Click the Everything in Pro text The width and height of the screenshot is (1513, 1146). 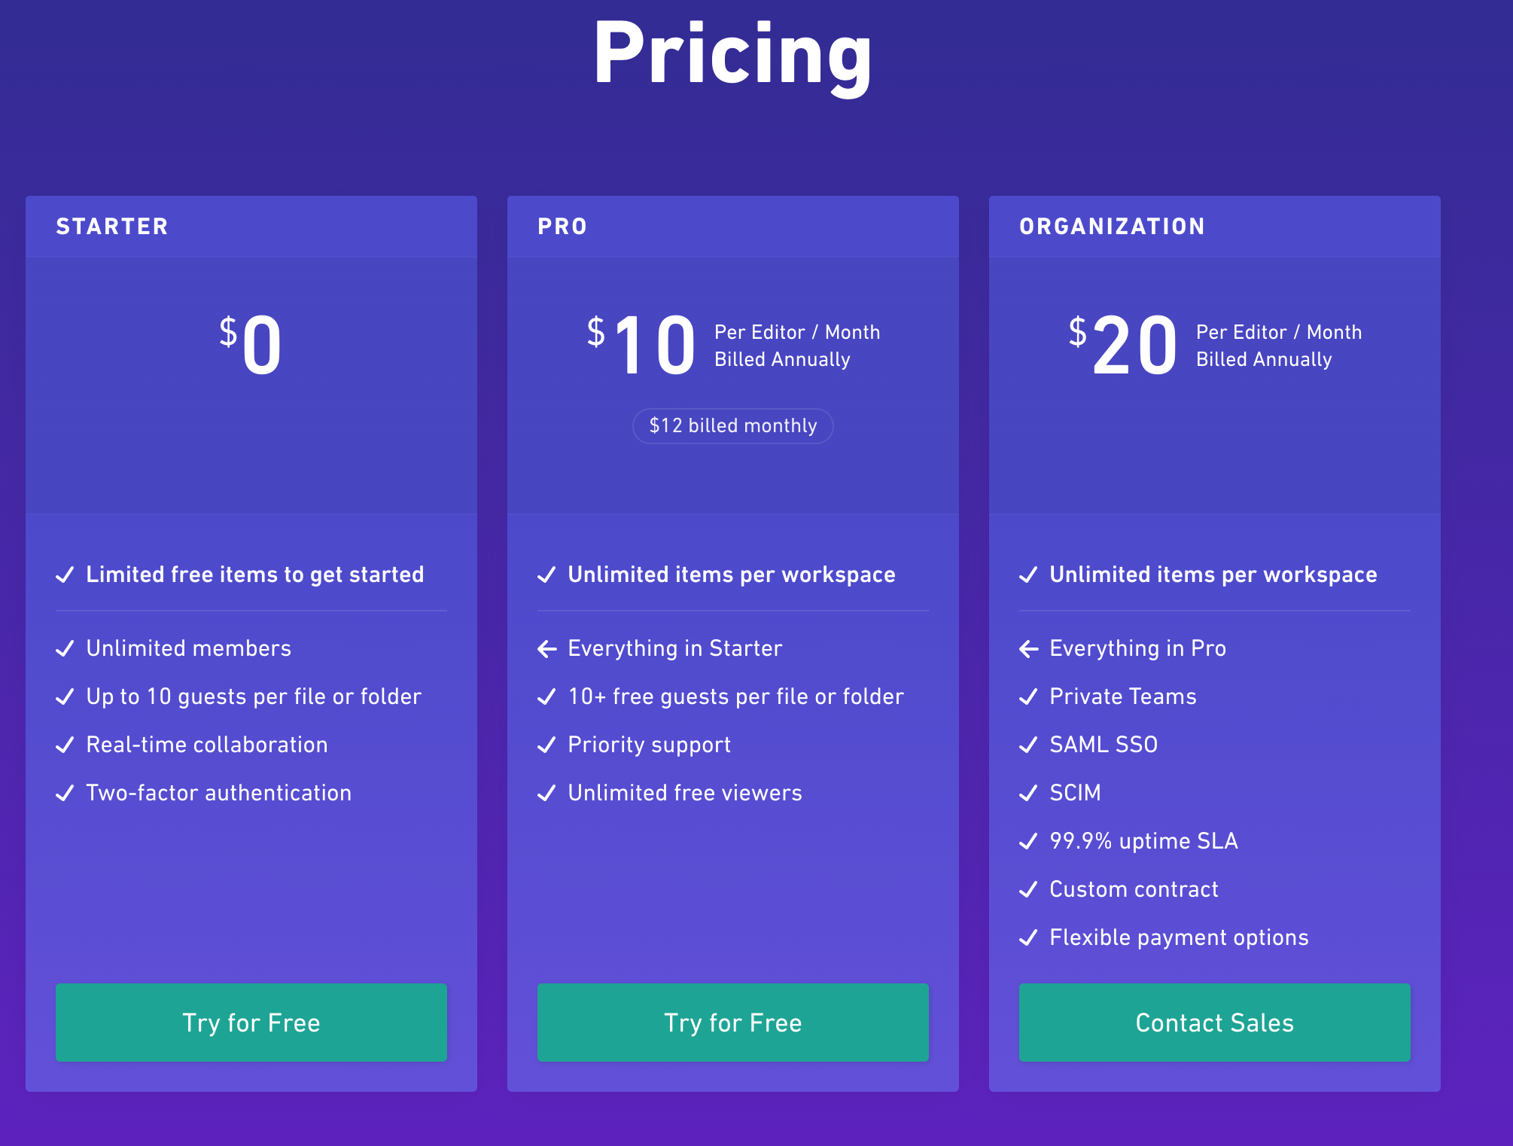[x=1138, y=648]
